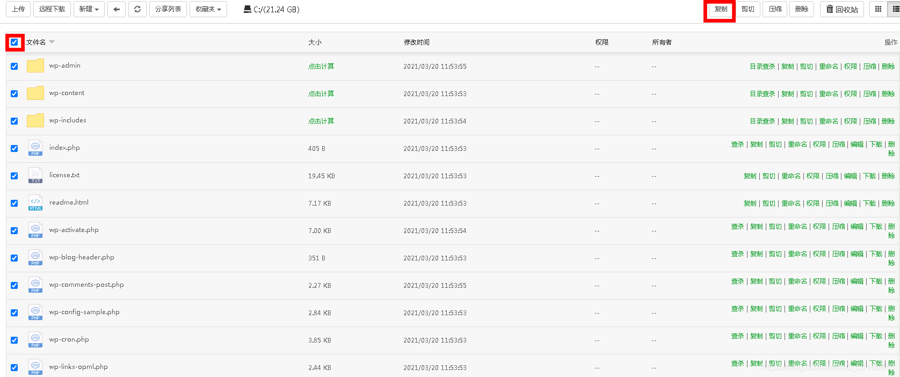Click the readme.html file name
The image size is (900, 377).
[x=69, y=202]
